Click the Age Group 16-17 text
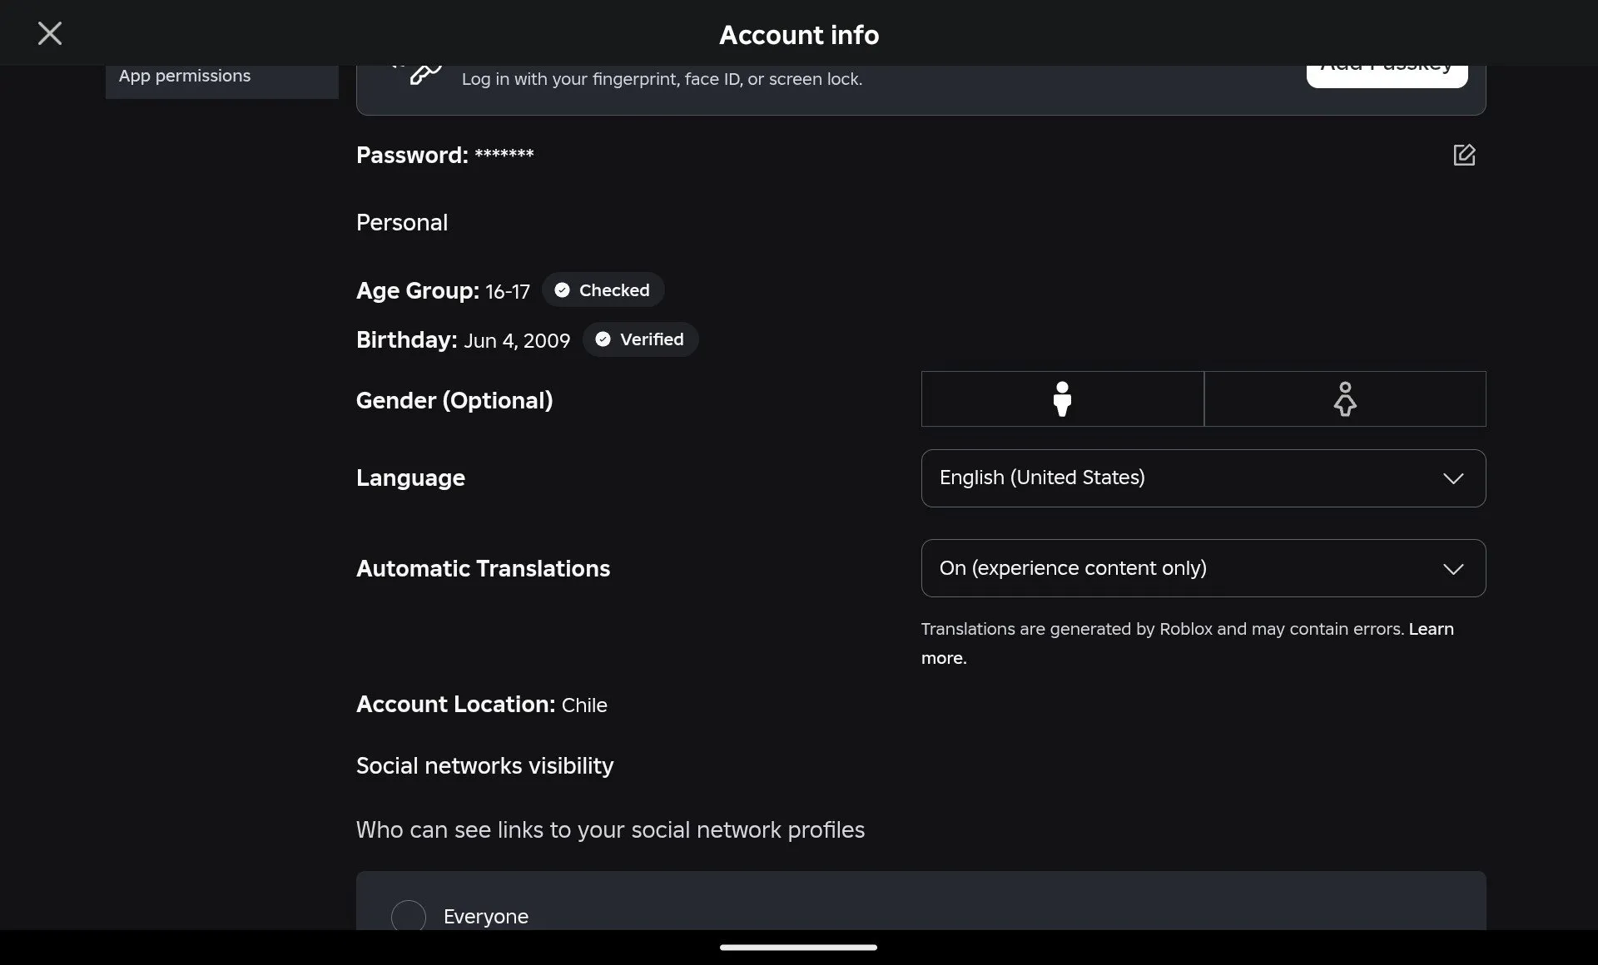This screenshot has height=965, width=1598. coord(443,290)
